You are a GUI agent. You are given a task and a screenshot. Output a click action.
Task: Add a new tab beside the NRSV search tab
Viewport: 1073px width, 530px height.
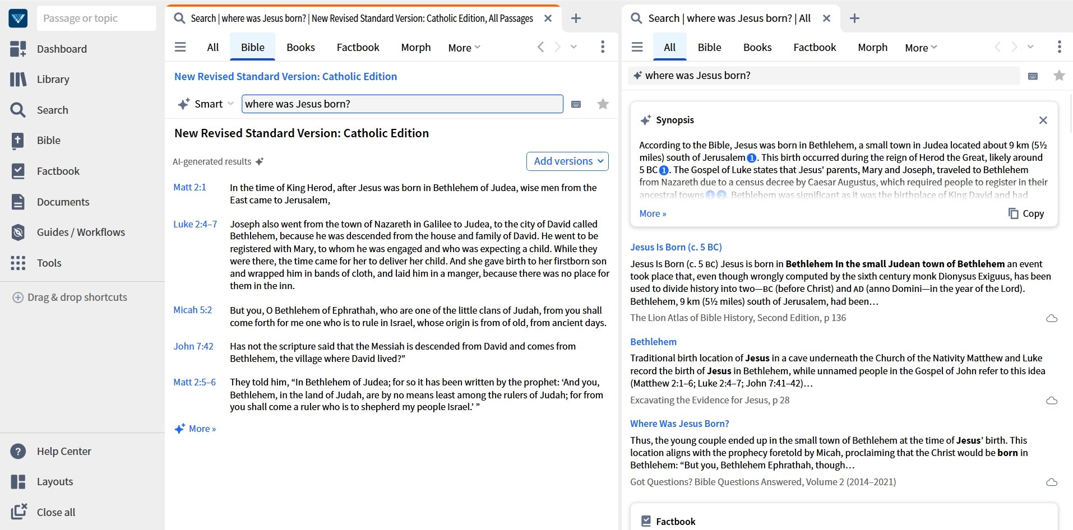point(576,18)
